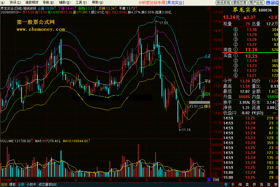Click sell level ③ price 13.28
Screen dimensions: 280x187
(x=251, y=40)
